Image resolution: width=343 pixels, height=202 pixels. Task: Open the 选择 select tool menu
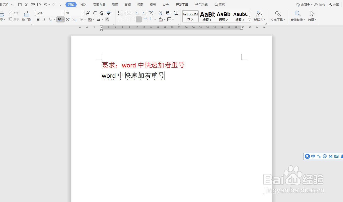(x=312, y=16)
